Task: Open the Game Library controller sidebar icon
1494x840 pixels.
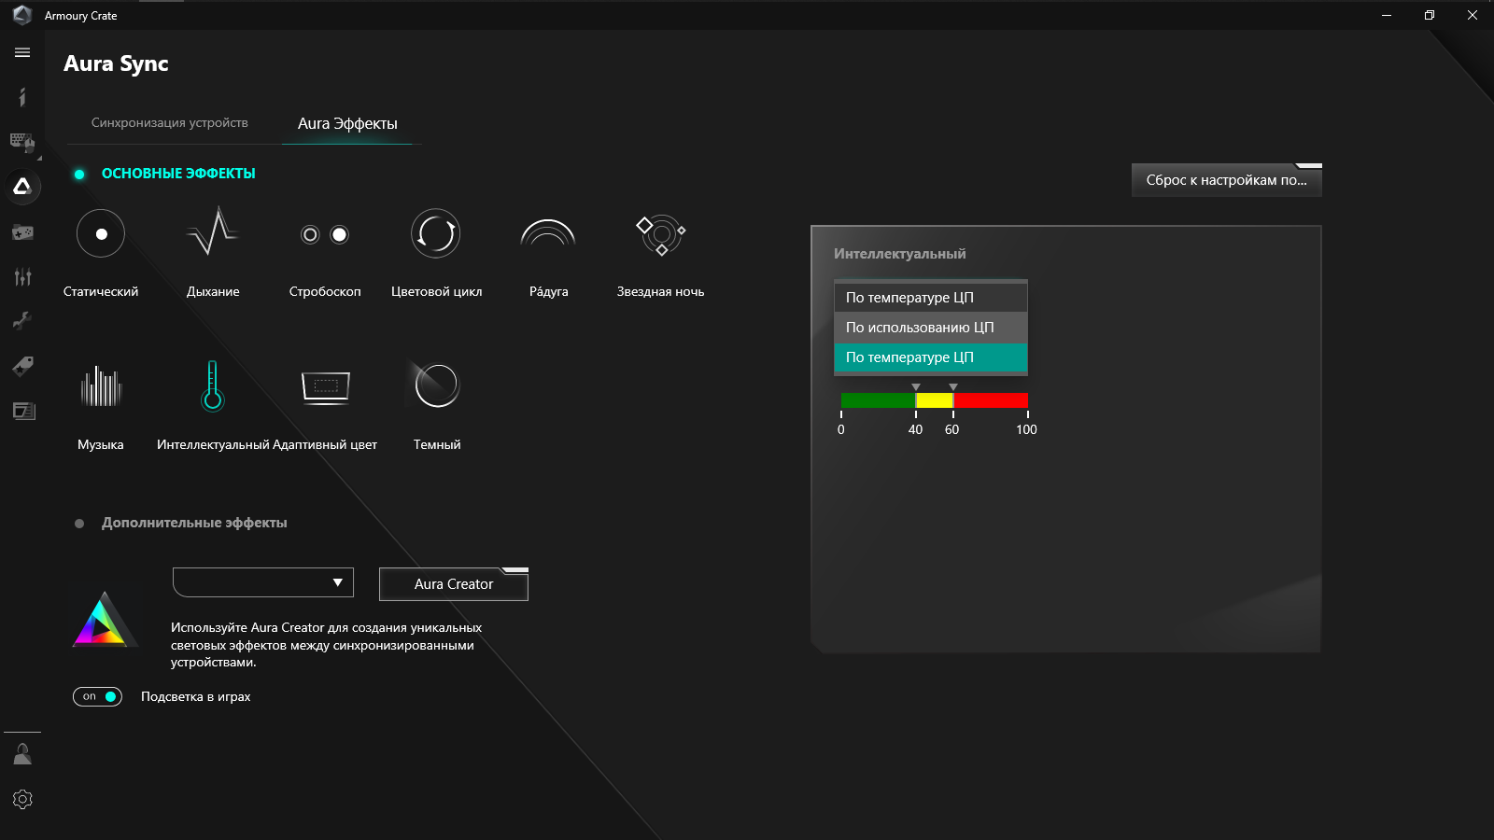Action: [22, 231]
